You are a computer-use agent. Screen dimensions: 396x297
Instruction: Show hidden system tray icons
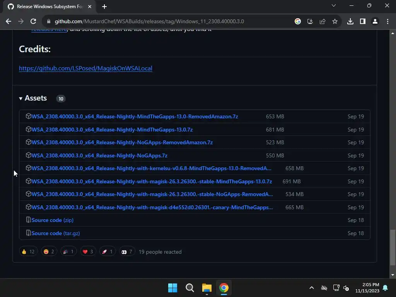click(x=312, y=288)
